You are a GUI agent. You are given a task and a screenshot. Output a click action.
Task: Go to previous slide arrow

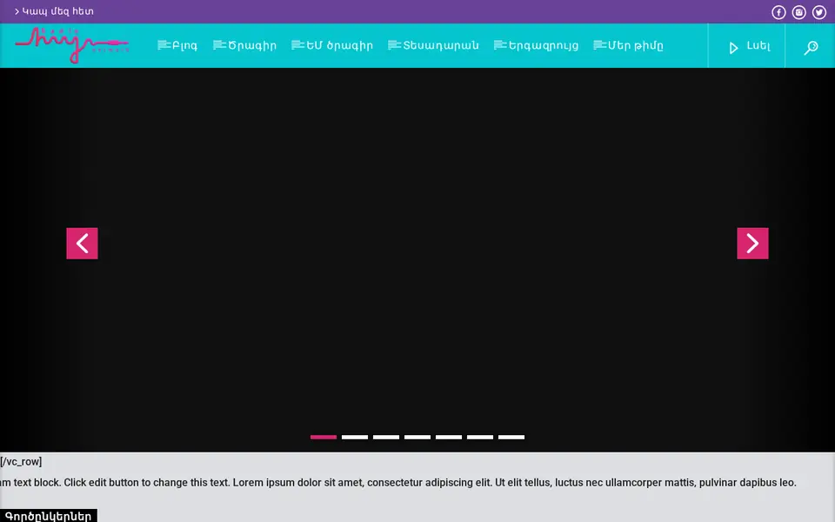pyautogui.click(x=82, y=244)
